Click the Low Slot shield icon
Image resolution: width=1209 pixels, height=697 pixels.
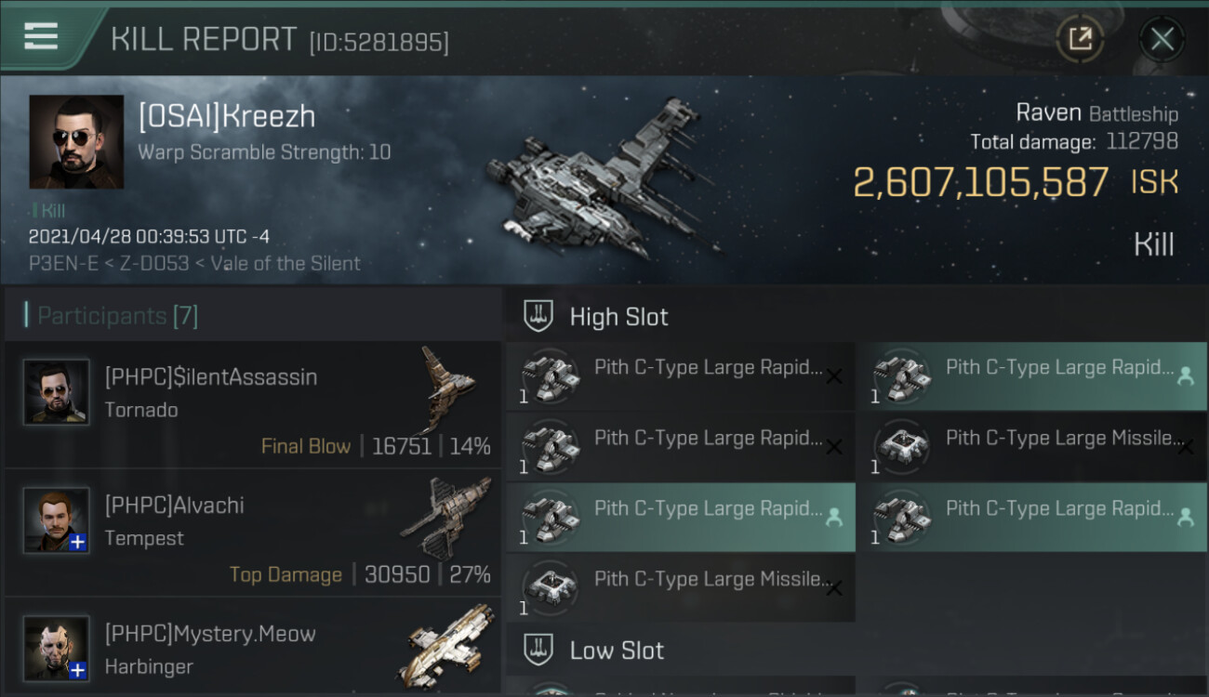click(x=538, y=650)
